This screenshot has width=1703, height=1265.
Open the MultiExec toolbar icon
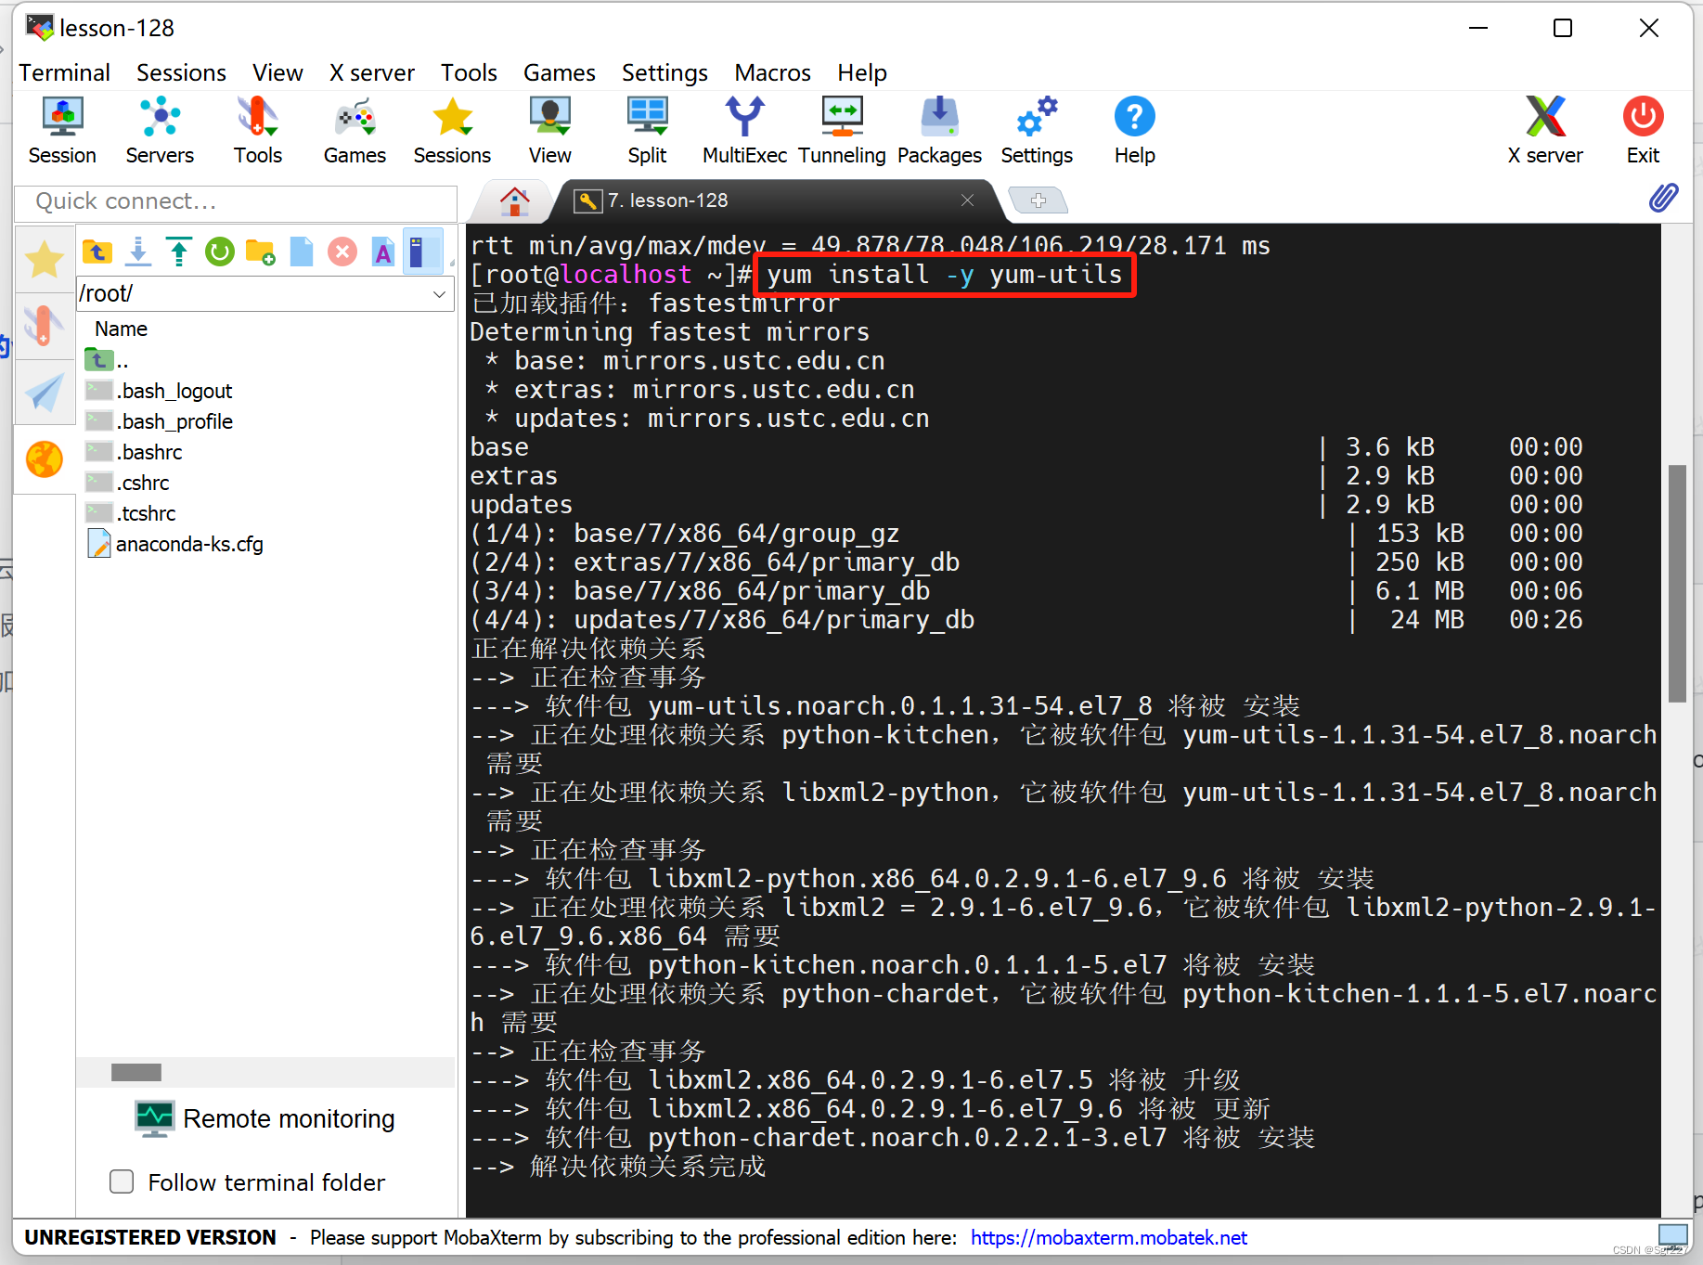744,130
